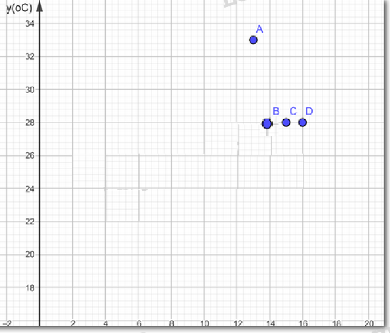Click the 24 tick label on y-axis
390x333 pixels.
(30, 189)
